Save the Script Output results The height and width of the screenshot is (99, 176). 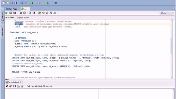(x=15, y=86)
